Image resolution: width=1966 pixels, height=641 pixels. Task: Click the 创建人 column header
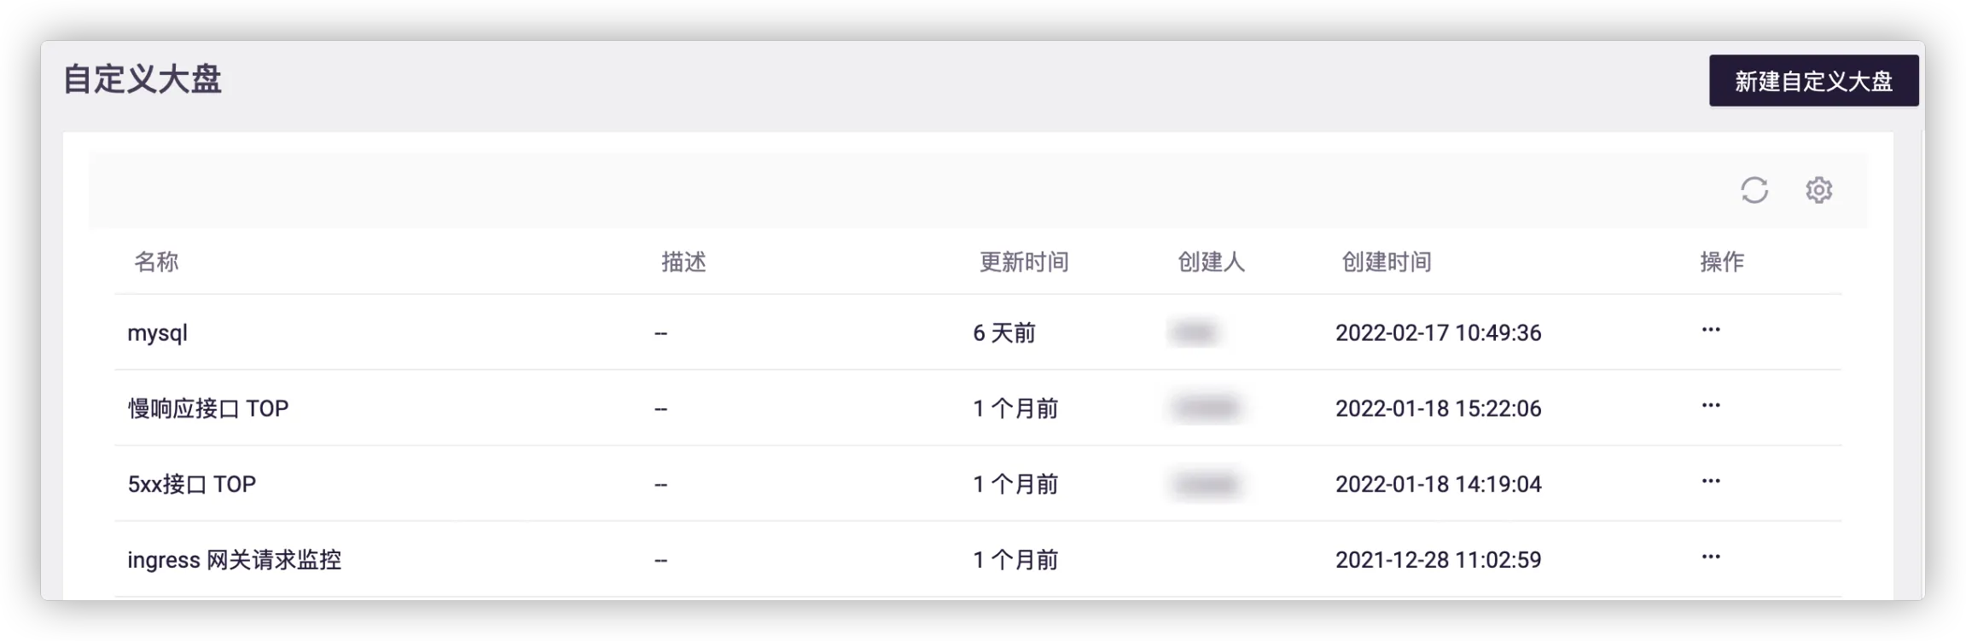click(1211, 262)
